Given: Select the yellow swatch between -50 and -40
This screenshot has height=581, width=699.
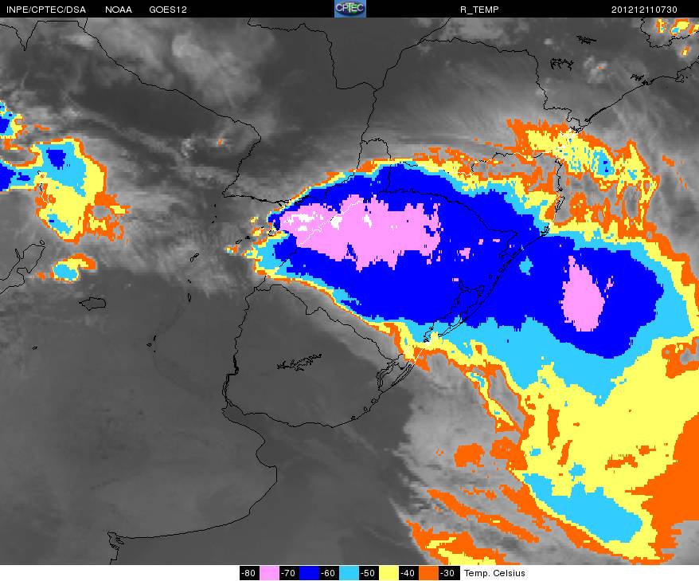Looking at the screenshot, I should pos(389,573).
